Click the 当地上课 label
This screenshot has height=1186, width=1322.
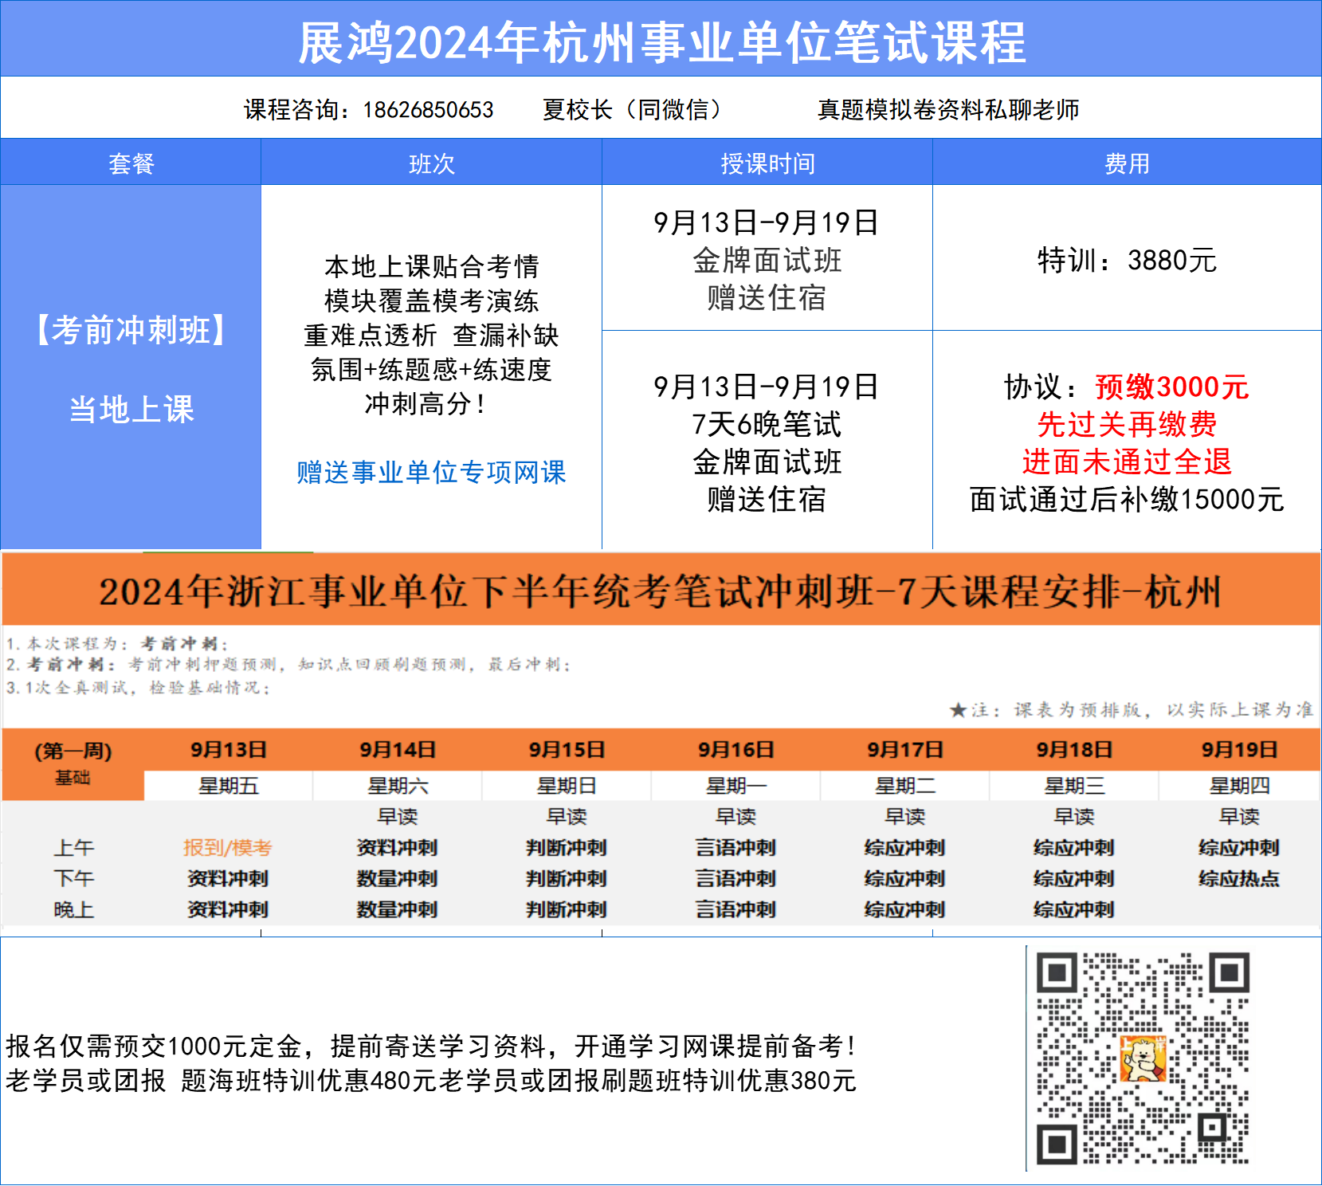click(131, 410)
